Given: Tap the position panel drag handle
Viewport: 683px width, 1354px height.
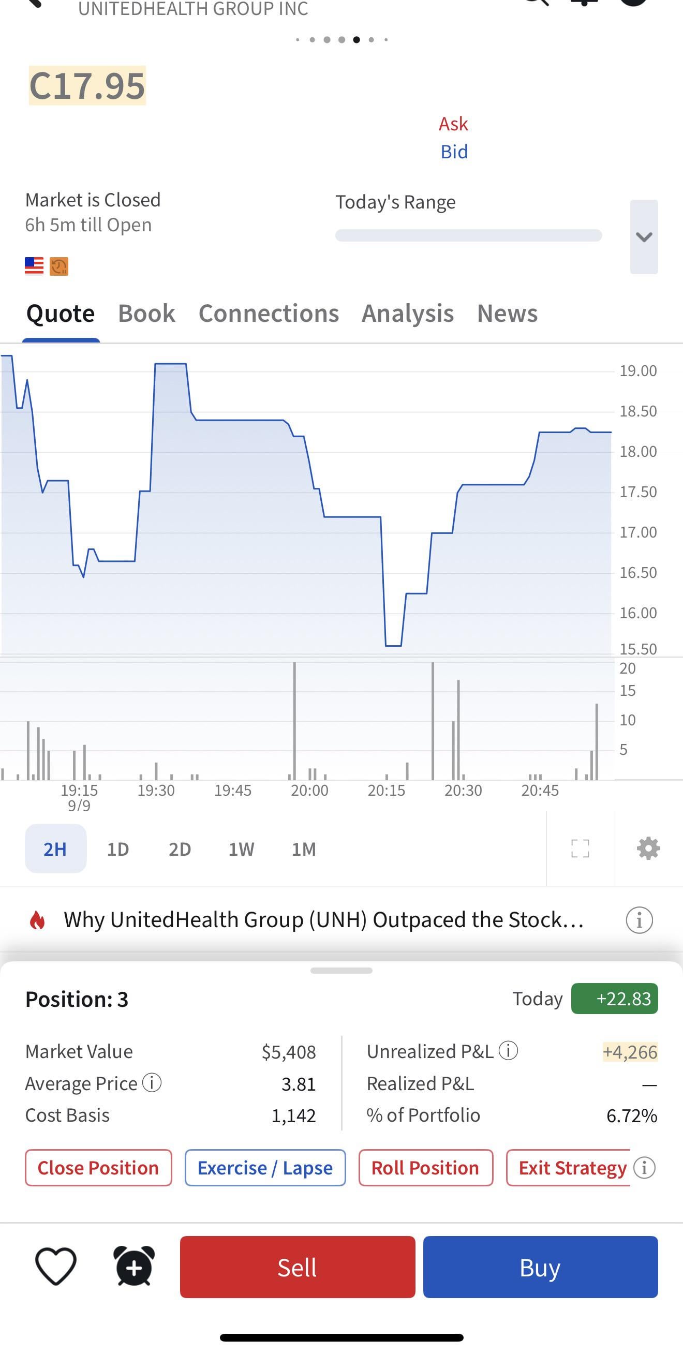Looking at the screenshot, I should [341, 970].
